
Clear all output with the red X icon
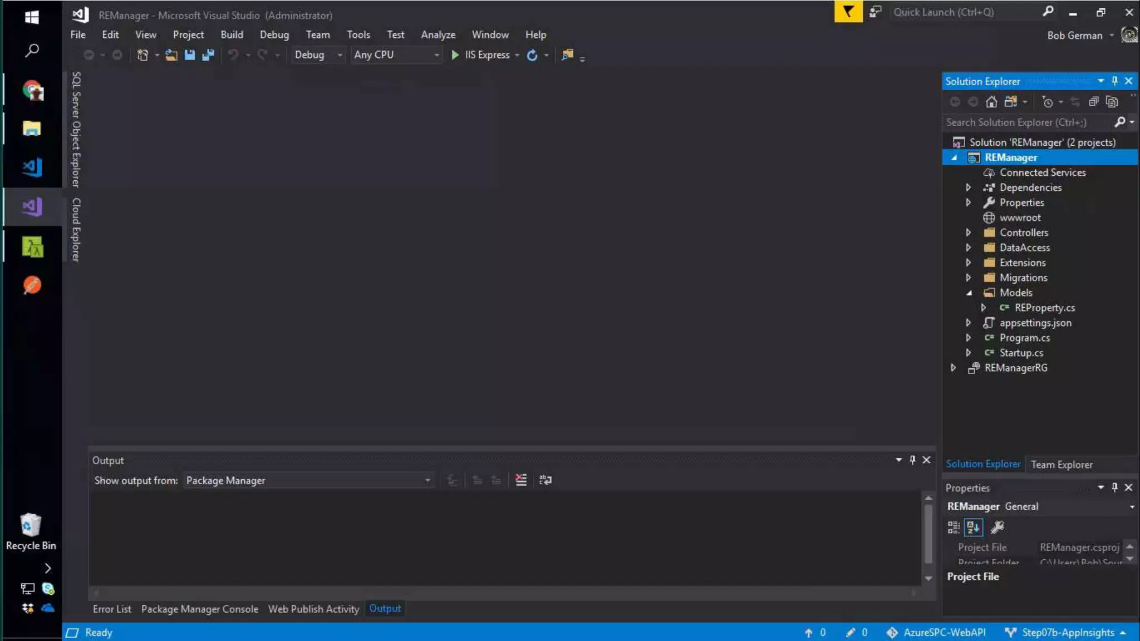(521, 480)
